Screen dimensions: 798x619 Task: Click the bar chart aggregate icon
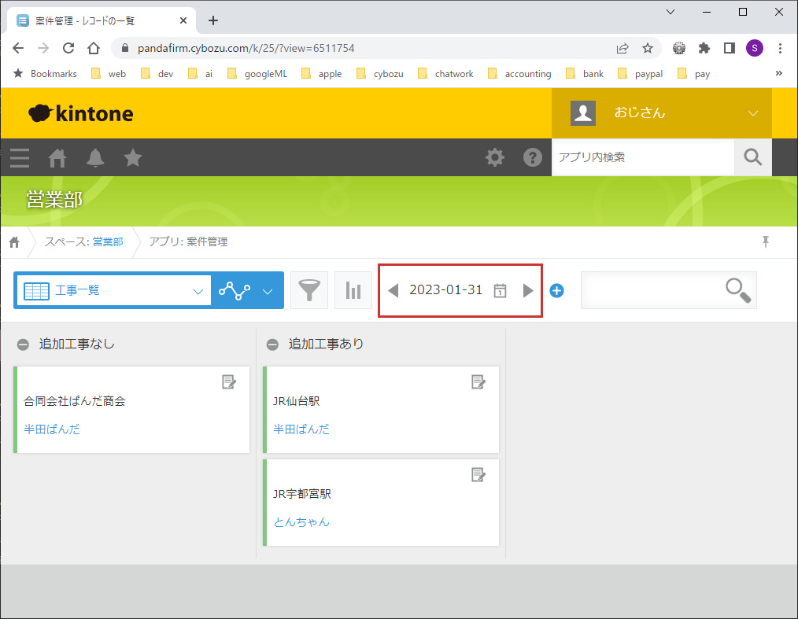tap(353, 290)
